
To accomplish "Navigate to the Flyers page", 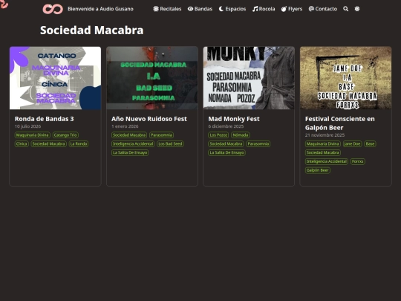I will [292, 9].
